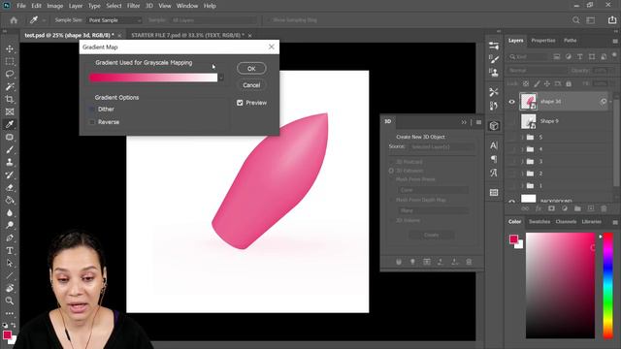Open the 3D panel cube icon
Screen dimensions: 621x349
click(494, 126)
